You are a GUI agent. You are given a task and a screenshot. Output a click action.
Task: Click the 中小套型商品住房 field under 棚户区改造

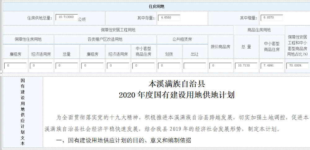143,66
